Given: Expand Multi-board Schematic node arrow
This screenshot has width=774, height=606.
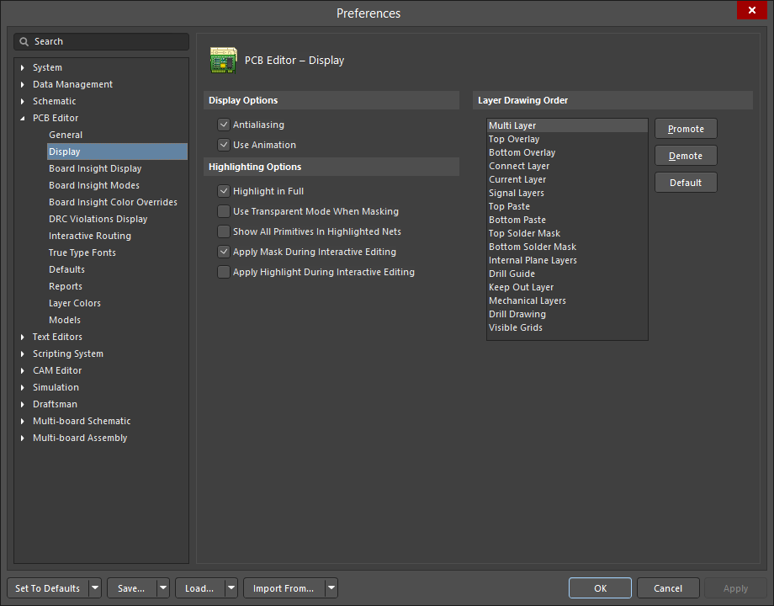Looking at the screenshot, I should tap(22, 421).
